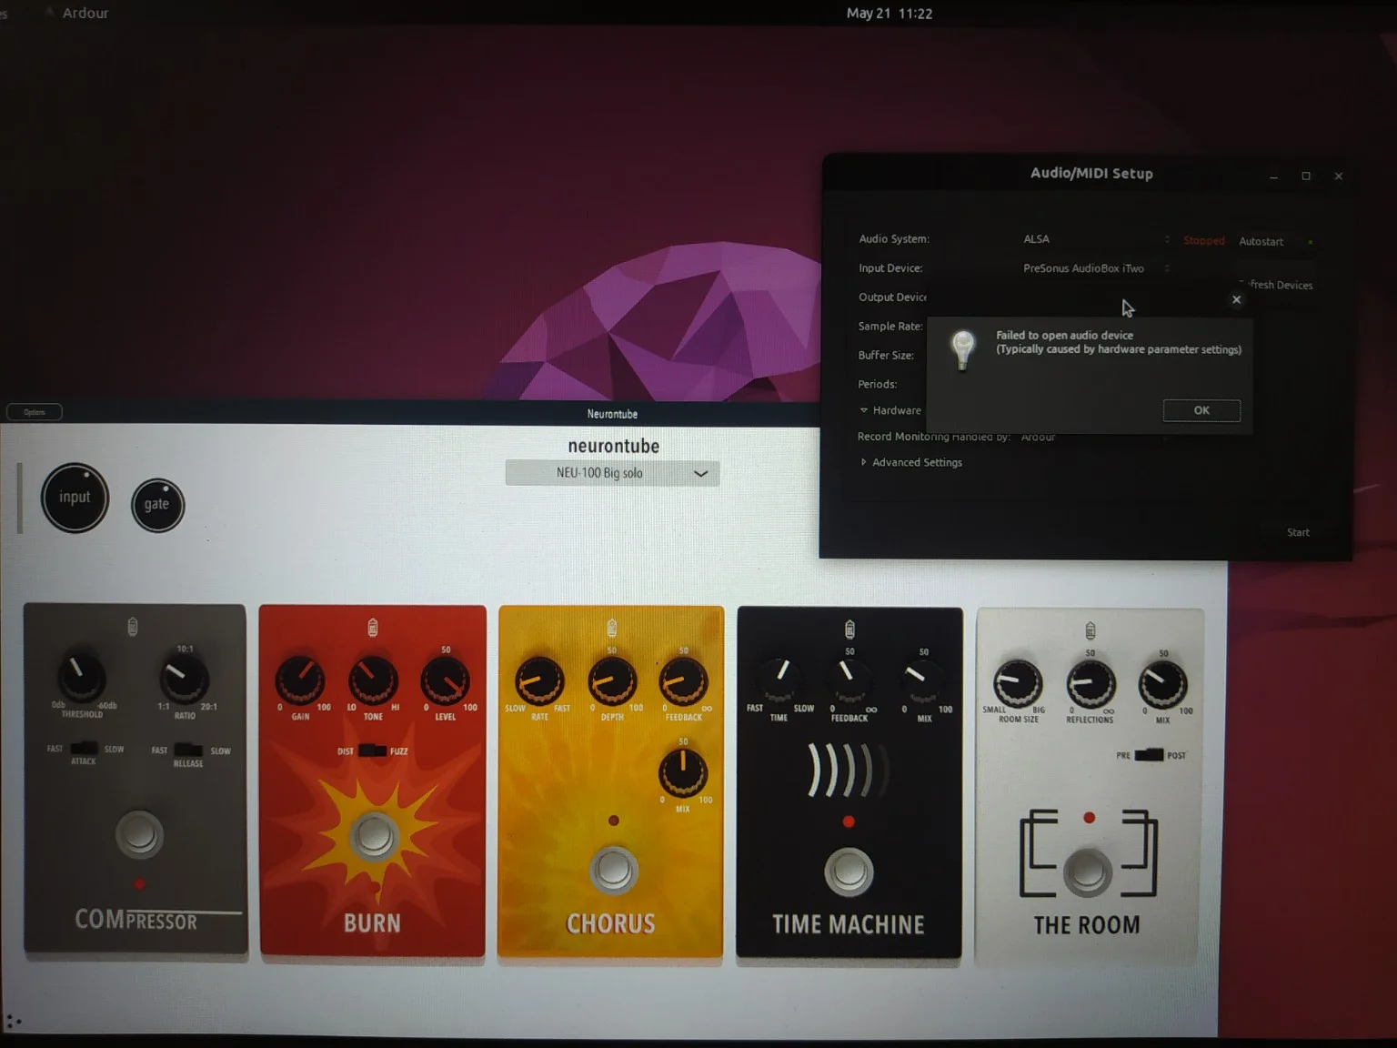Screen dimensions: 1397x1048
Task: Click OK in the error dialog
Action: point(1201,410)
